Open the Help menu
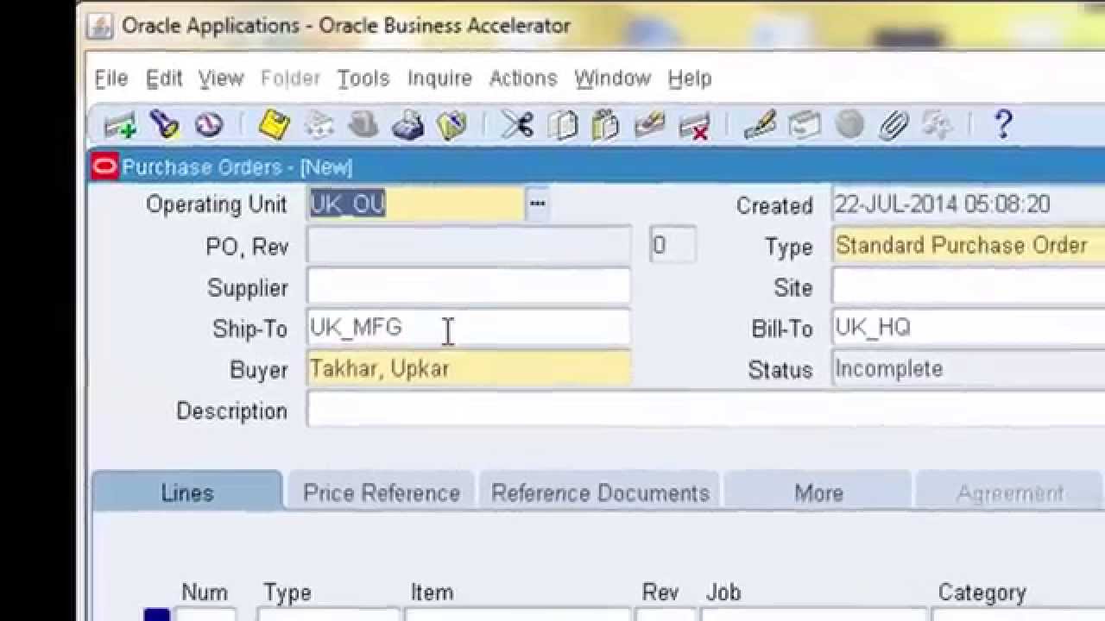Image resolution: width=1105 pixels, height=621 pixels. click(x=690, y=78)
